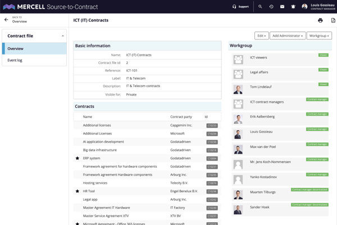The image size is (337, 225).
Task: Open the Edit dropdown
Action: coord(262,36)
